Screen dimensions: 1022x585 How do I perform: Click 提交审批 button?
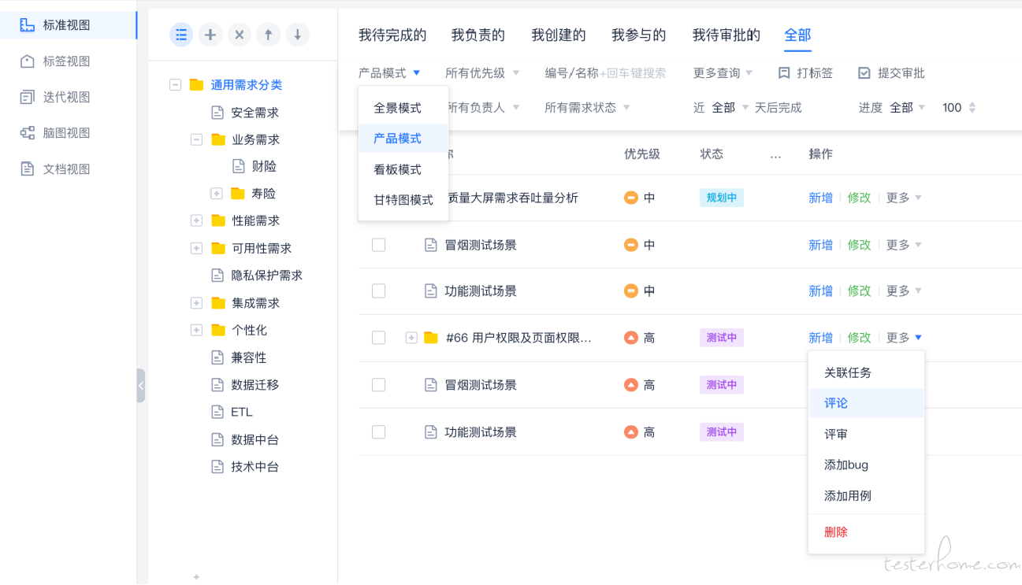tap(891, 73)
